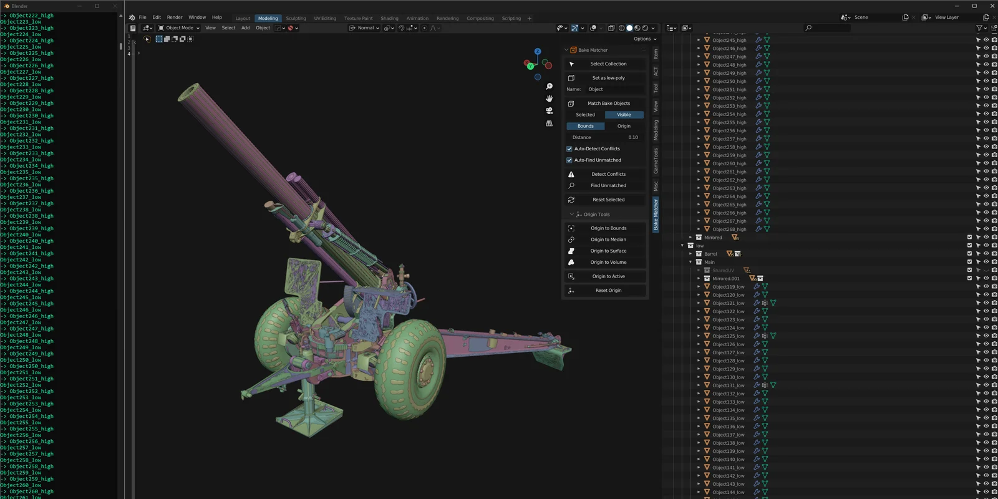
Task: Open the viewport Add menu
Action: click(245, 28)
